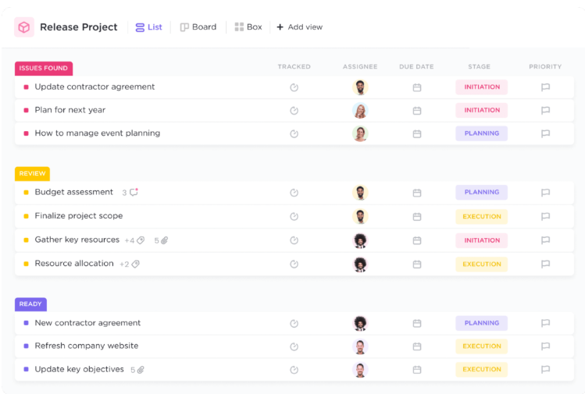This screenshot has width=585, height=394.
Task: Set priority flag for Budget assessment
Action: click(545, 193)
